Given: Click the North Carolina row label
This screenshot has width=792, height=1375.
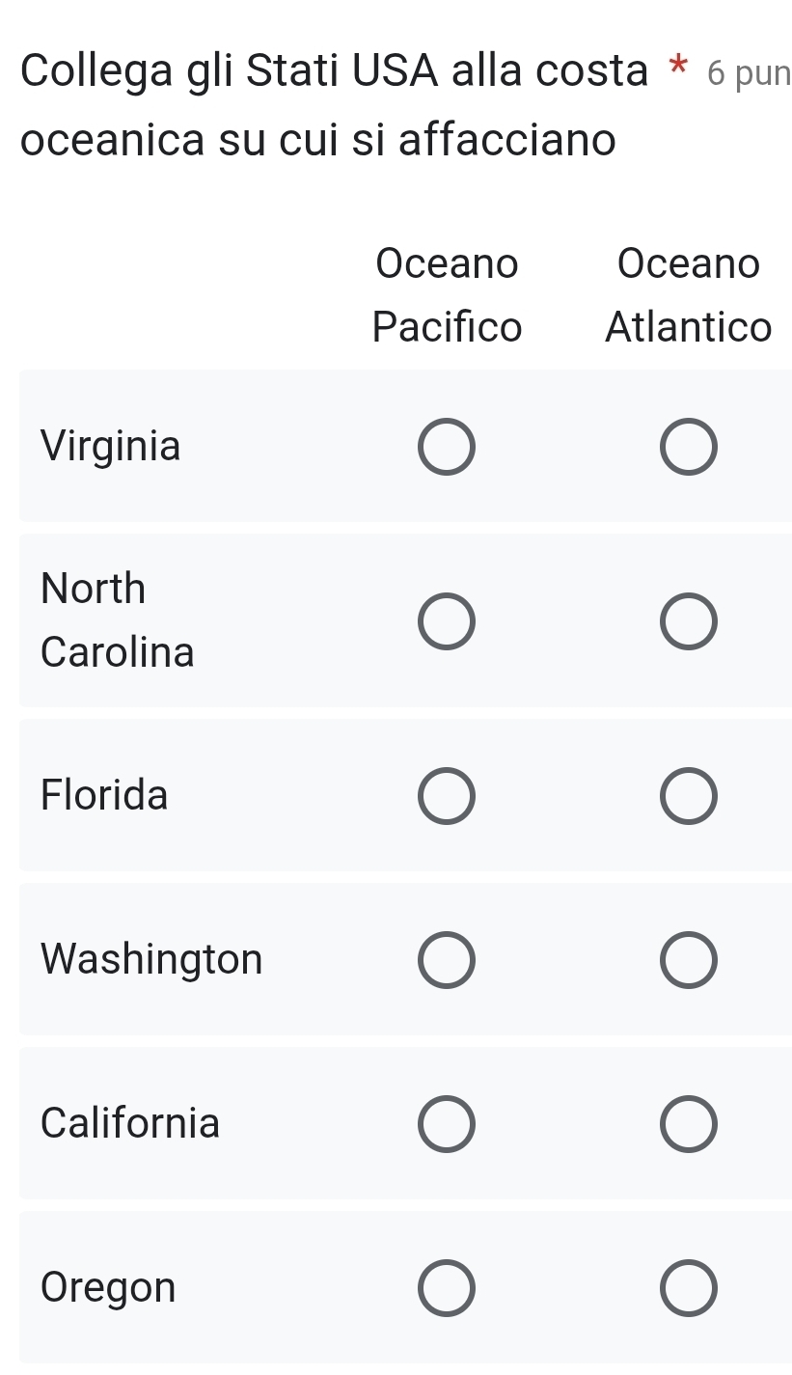Looking at the screenshot, I should point(118,620).
